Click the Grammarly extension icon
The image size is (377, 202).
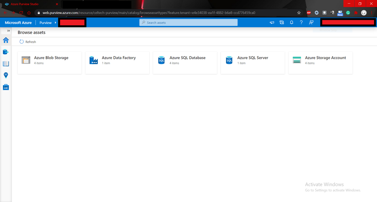[348, 13]
